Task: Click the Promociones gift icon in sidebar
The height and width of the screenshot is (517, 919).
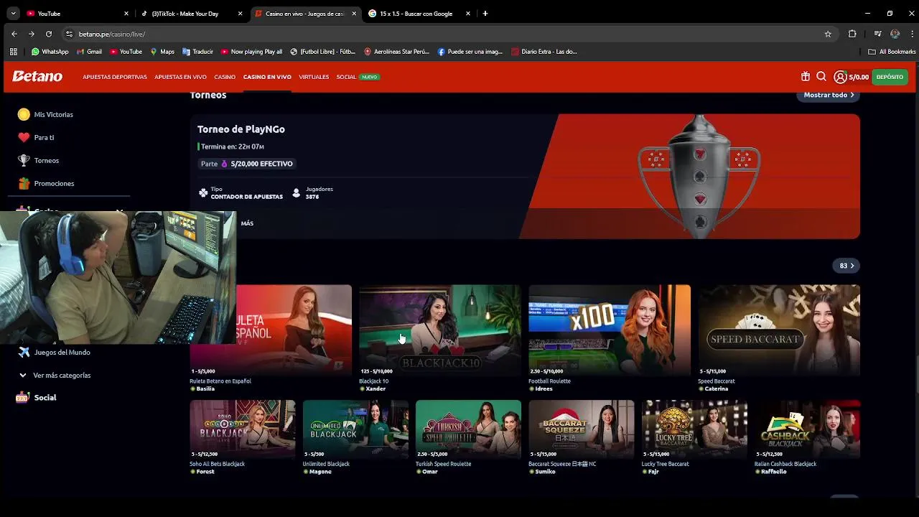Action: pos(24,183)
